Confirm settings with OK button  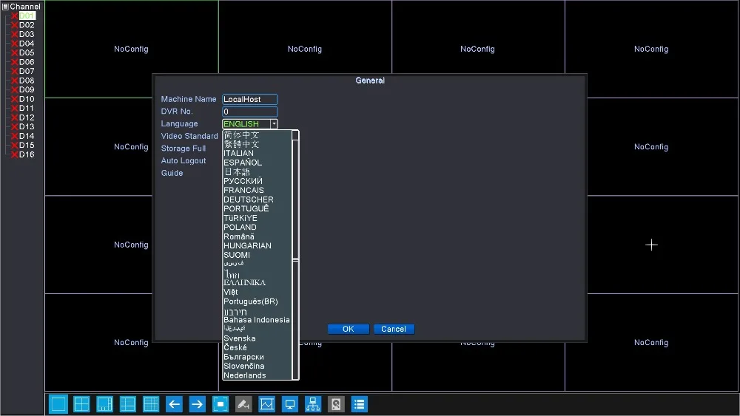(349, 330)
